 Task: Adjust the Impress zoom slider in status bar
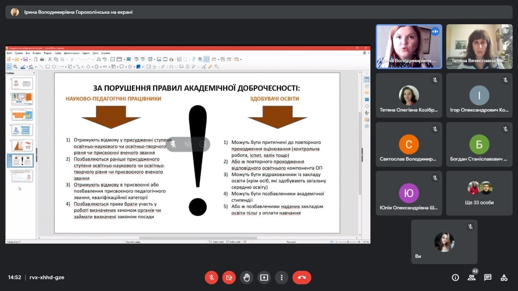(x=348, y=242)
